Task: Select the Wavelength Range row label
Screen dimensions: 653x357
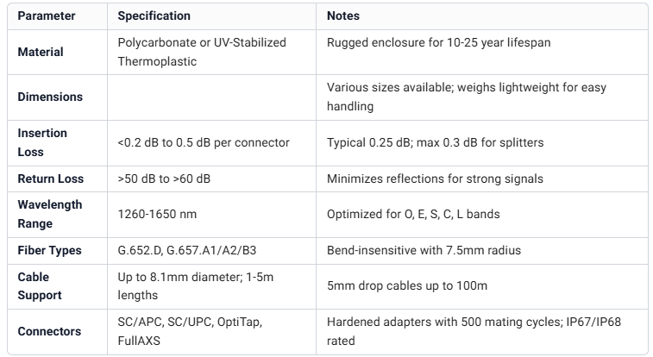Action: pos(50,215)
